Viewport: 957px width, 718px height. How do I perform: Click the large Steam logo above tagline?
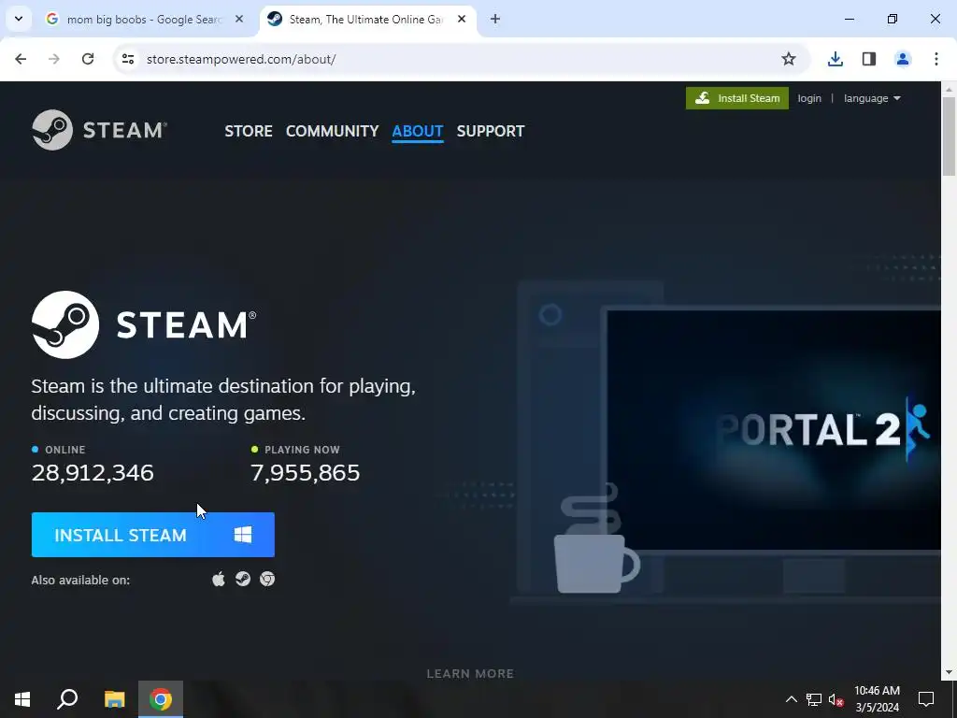click(144, 324)
